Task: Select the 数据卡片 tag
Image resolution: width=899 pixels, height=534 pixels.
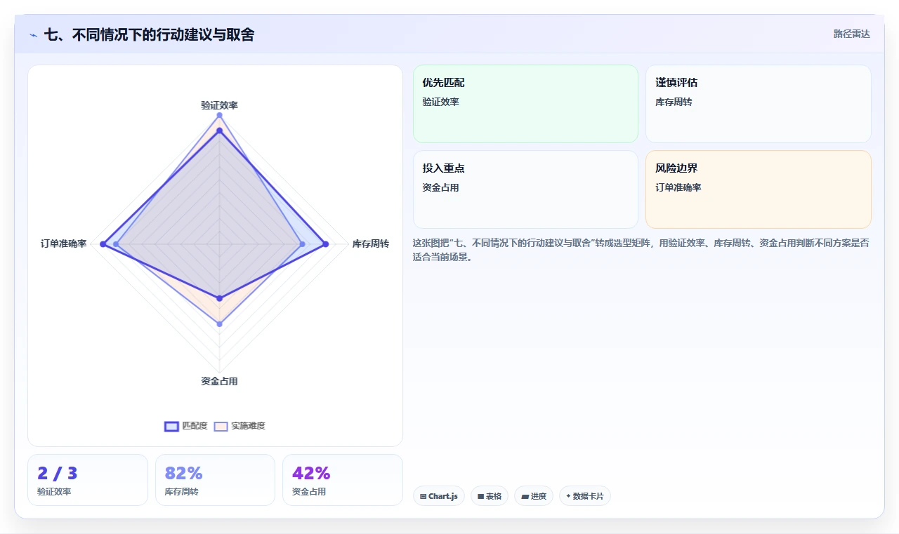Action: [585, 496]
